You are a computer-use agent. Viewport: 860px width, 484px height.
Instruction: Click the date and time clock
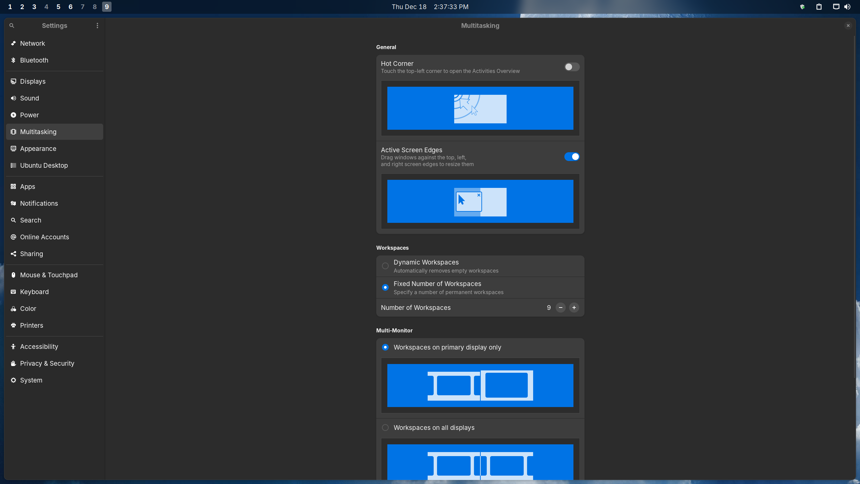coord(430,7)
